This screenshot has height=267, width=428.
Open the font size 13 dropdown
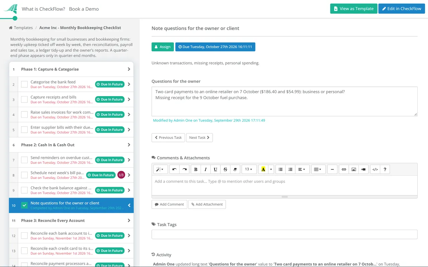tap(249, 170)
